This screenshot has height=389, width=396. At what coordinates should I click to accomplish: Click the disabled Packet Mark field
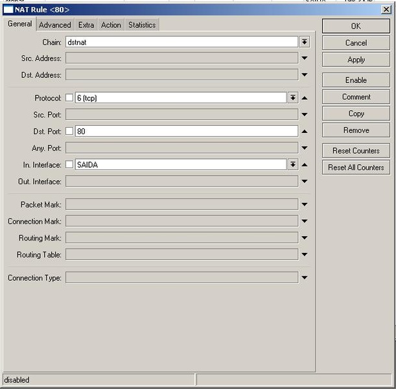tap(181, 204)
